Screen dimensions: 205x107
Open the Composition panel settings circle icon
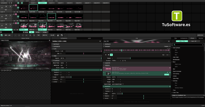(x=100, y=41)
